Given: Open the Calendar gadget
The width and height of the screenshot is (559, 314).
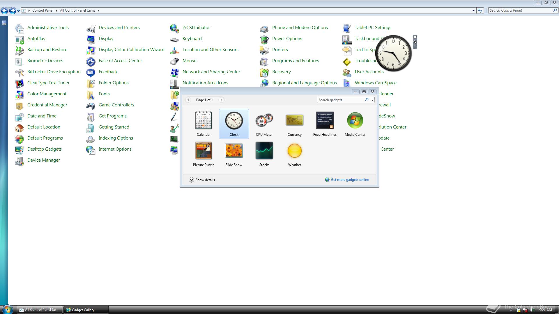Looking at the screenshot, I should coord(204,124).
